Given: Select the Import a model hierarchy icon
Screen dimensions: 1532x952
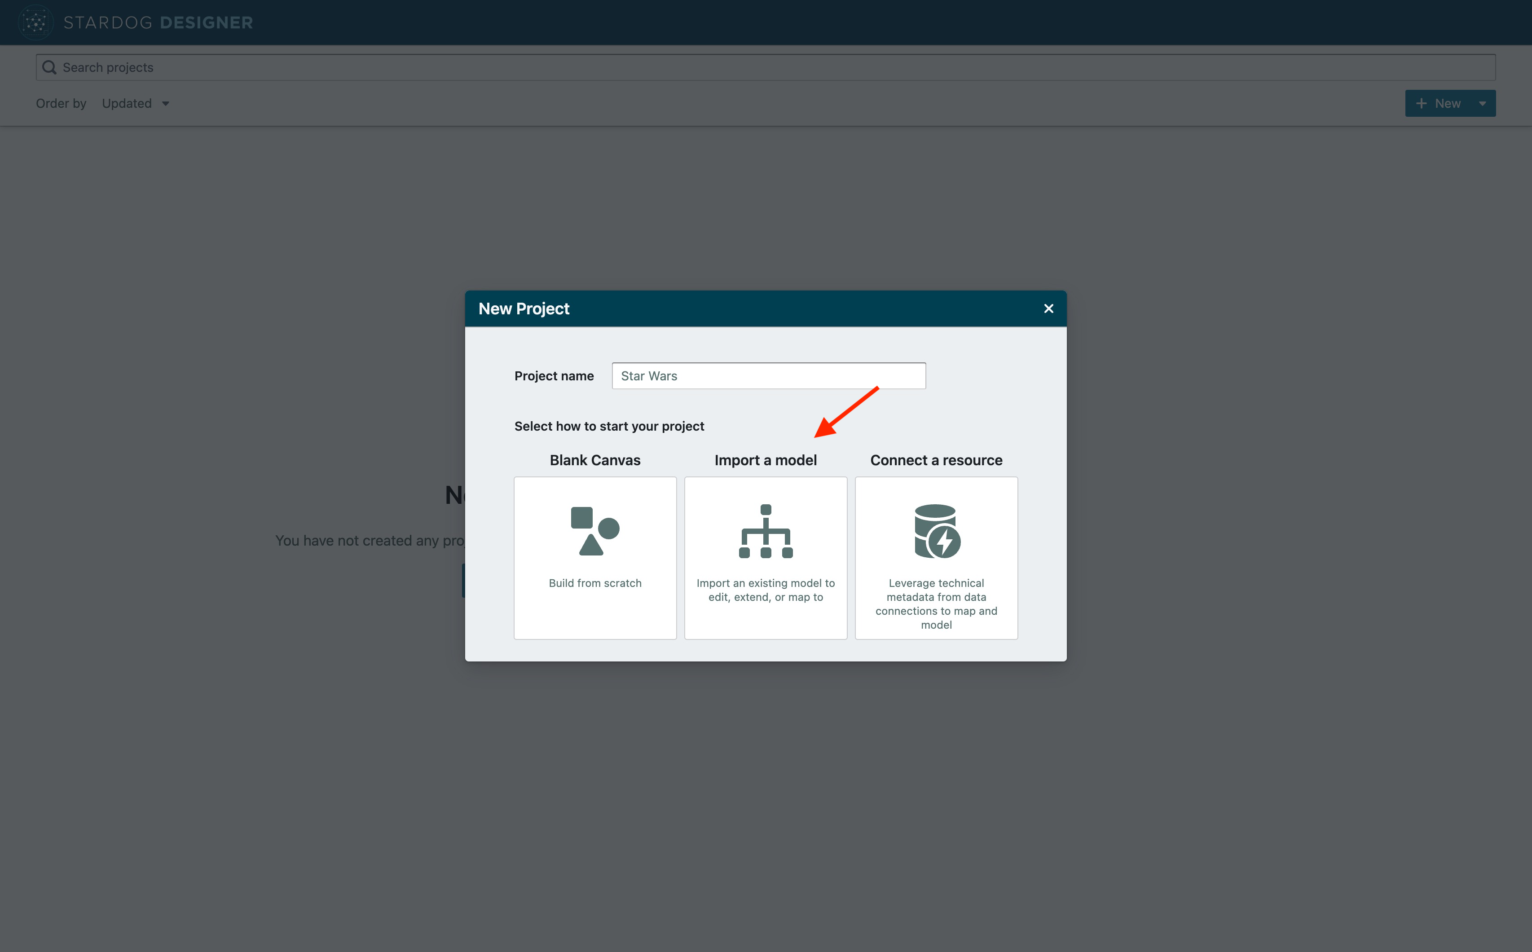Looking at the screenshot, I should (766, 531).
